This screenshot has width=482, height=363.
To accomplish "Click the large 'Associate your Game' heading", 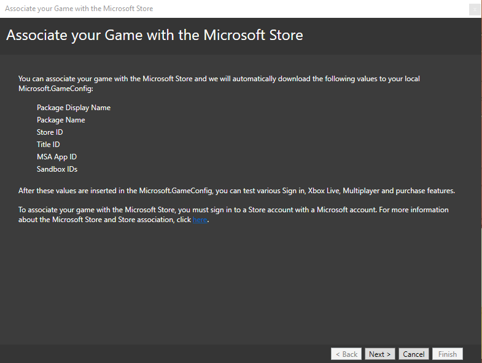I will point(155,35).
